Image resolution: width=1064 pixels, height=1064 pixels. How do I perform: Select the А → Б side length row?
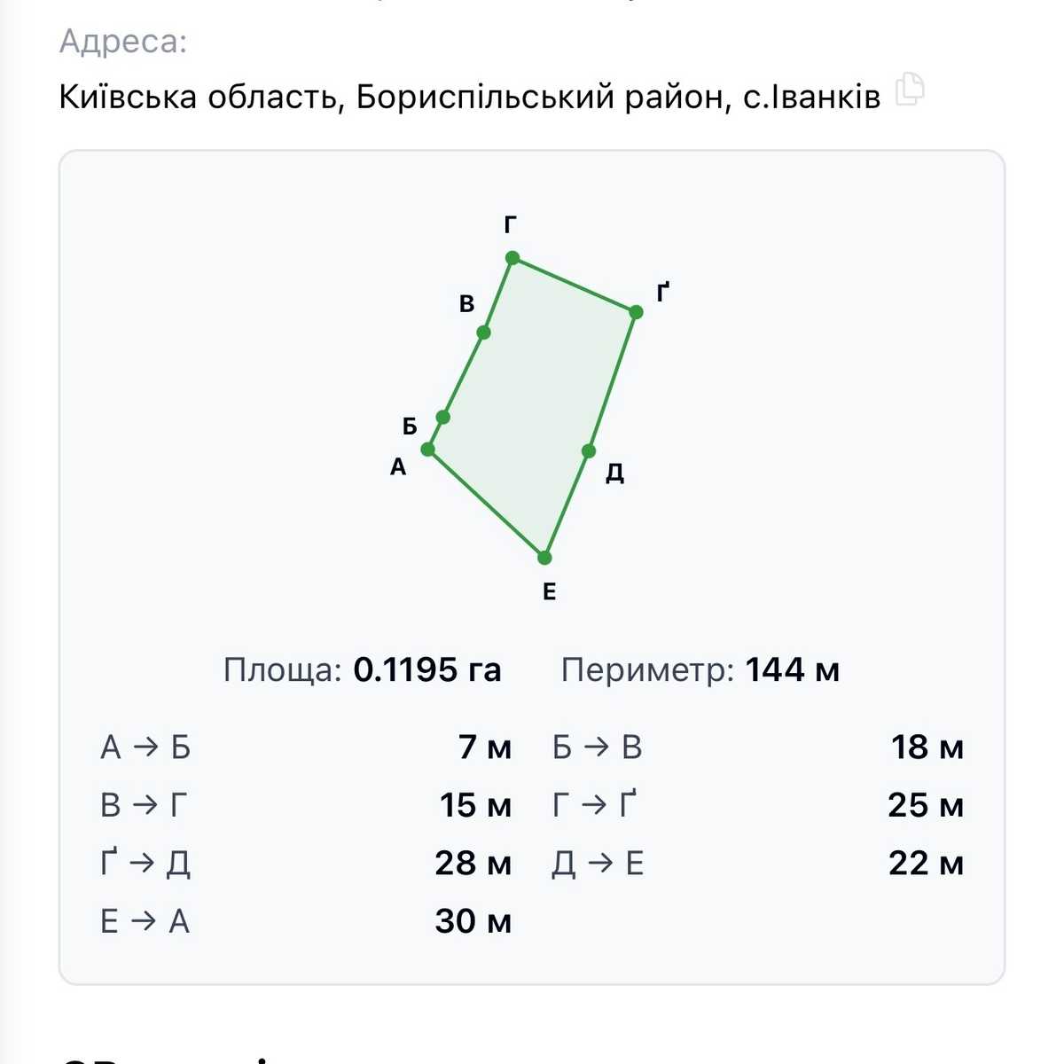[x=306, y=747]
